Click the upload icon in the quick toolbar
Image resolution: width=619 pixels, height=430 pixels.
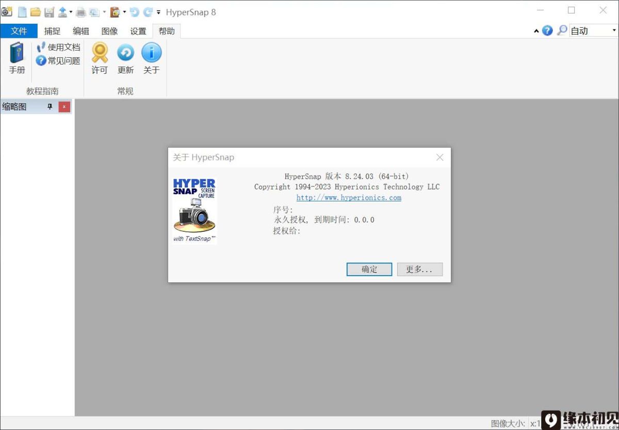[62, 12]
